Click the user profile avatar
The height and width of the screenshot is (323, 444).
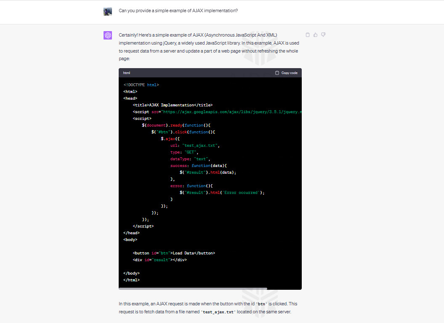[108, 11]
